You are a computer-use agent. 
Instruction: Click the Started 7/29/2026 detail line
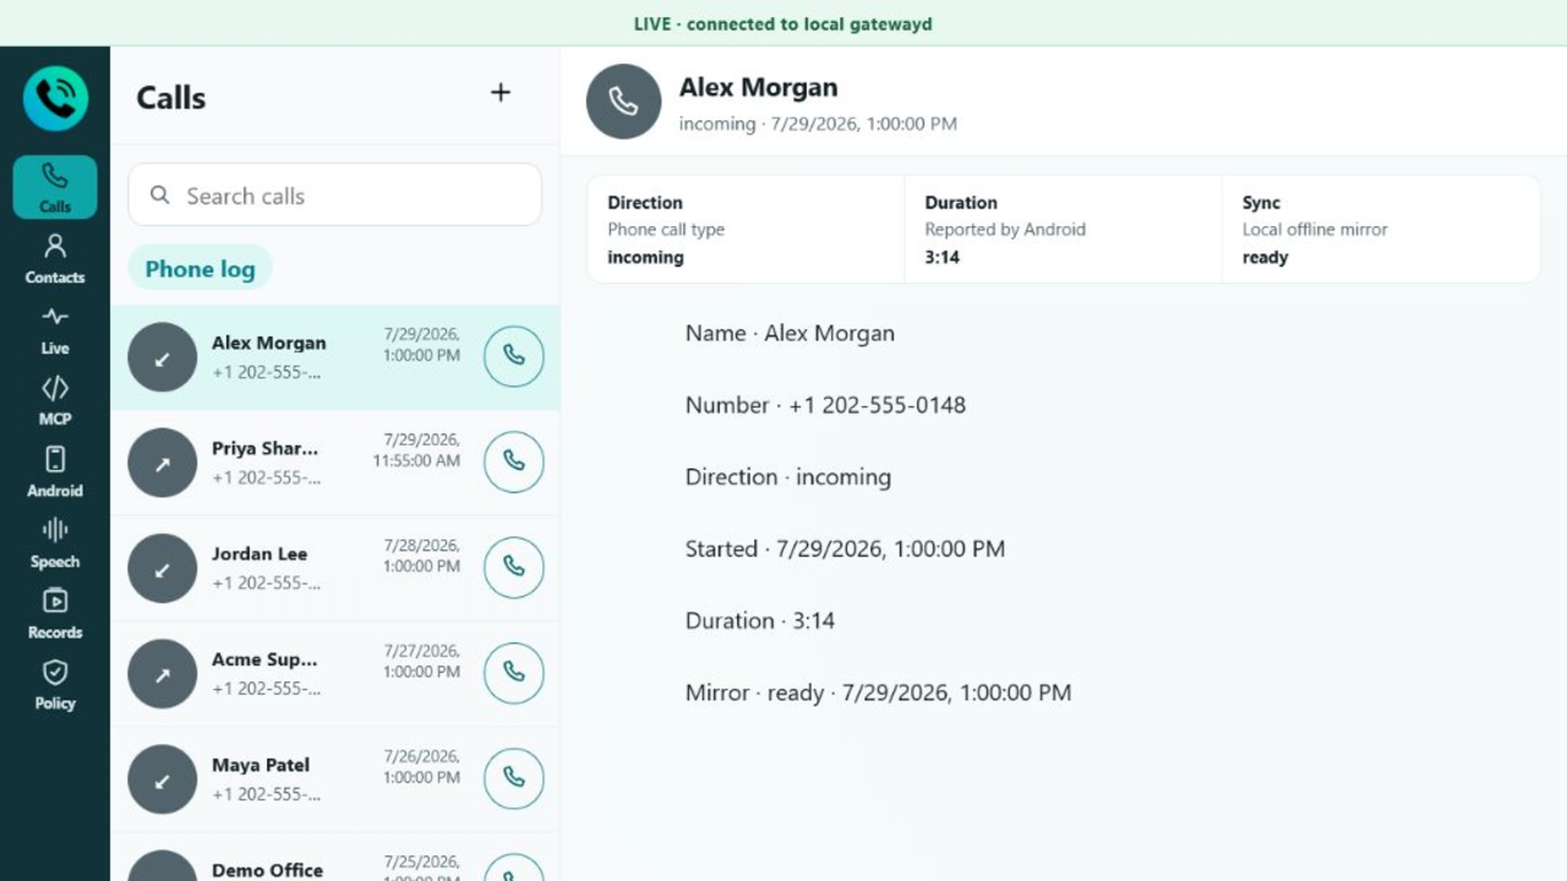click(845, 548)
